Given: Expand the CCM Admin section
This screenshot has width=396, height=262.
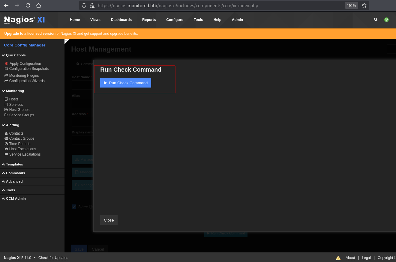Looking at the screenshot, I should pyautogui.click(x=14, y=198).
